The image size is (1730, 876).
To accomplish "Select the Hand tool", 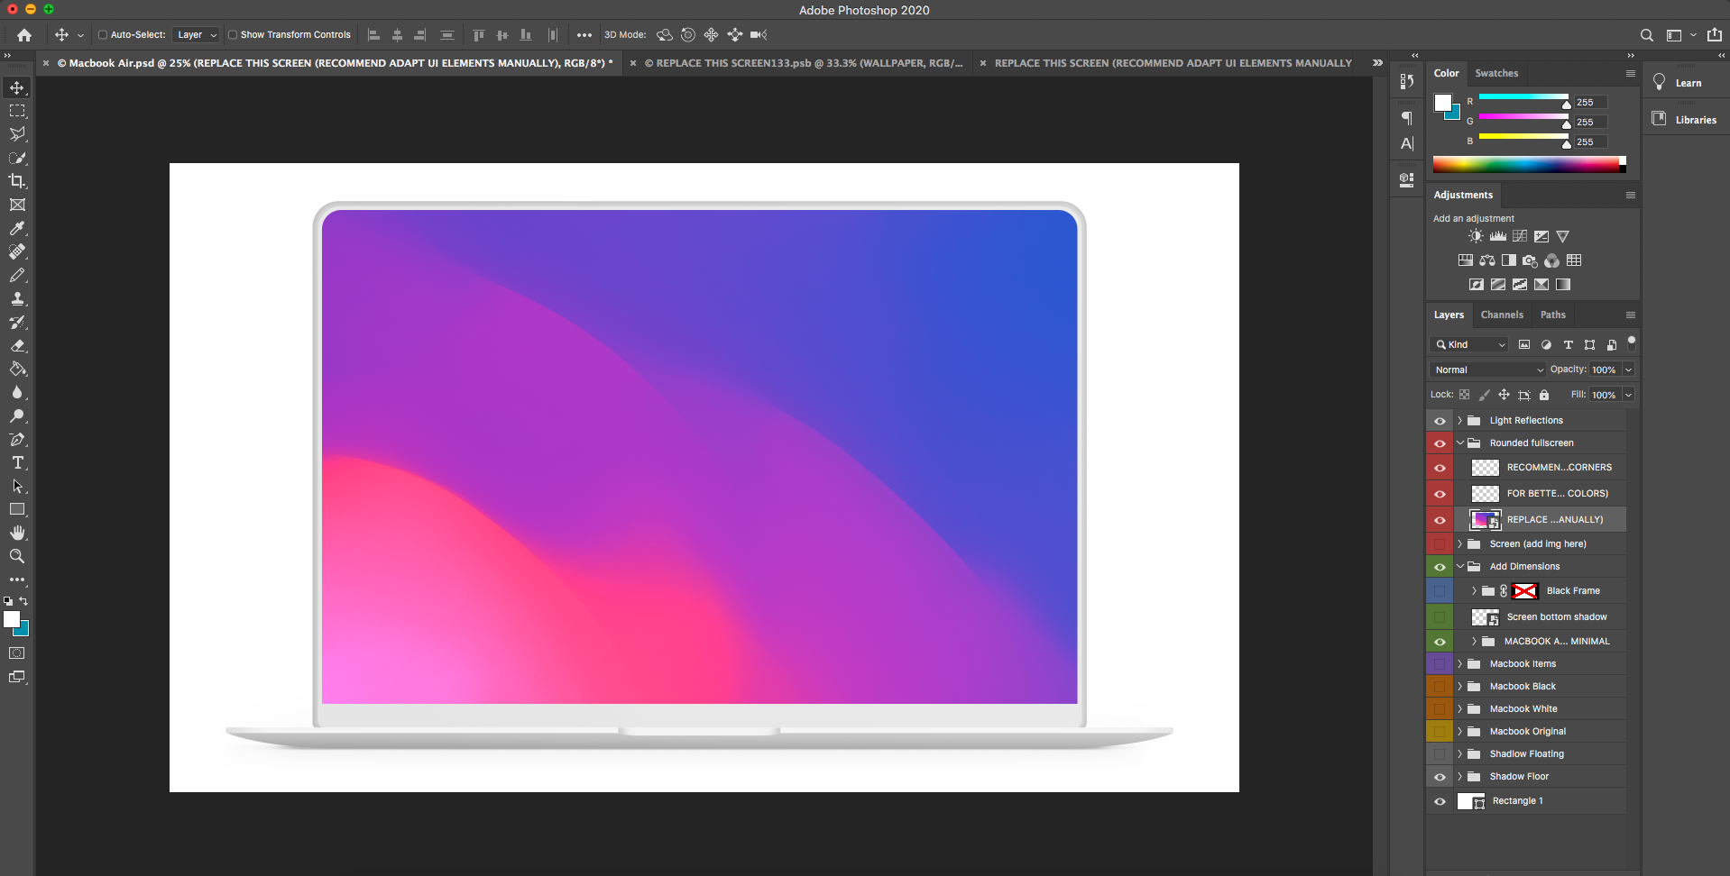I will [x=17, y=533].
